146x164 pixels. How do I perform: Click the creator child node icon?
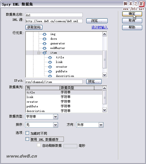(50, 67)
